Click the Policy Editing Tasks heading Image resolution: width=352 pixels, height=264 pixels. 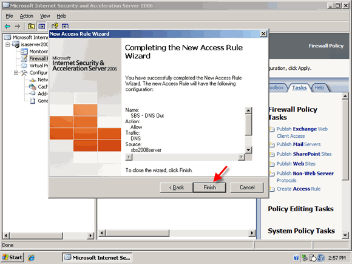300,209
